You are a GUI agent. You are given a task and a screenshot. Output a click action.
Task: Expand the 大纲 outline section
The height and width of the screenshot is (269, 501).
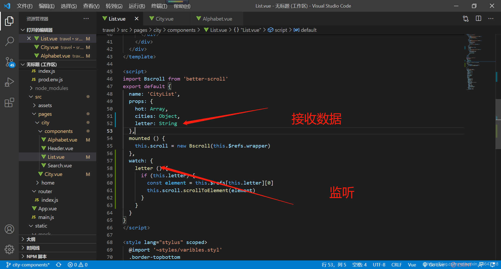57,239
